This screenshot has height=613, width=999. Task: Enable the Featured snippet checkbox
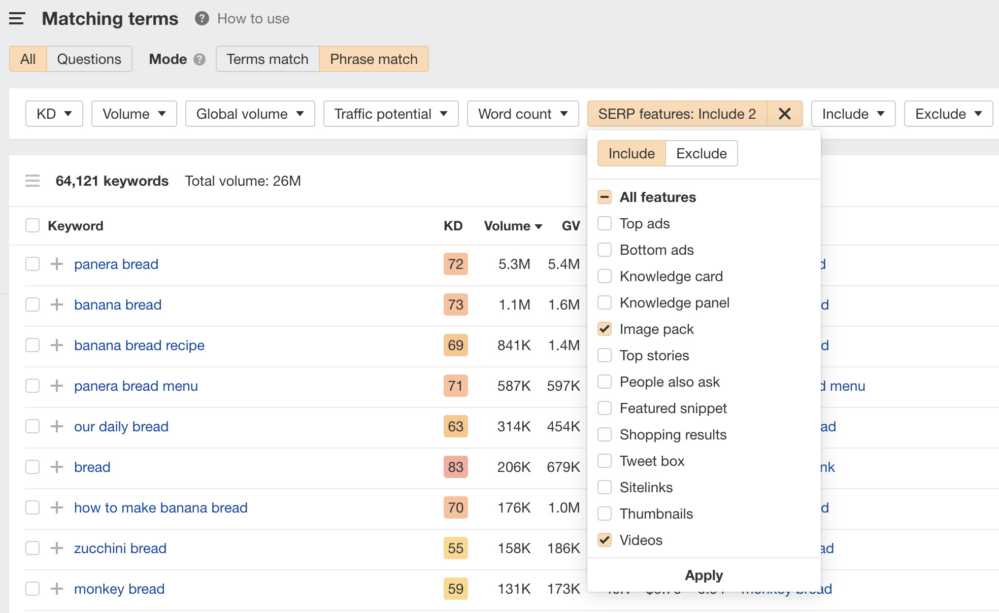point(604,408)
